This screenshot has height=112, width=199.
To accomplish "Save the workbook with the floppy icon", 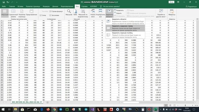I will [4, 2].
